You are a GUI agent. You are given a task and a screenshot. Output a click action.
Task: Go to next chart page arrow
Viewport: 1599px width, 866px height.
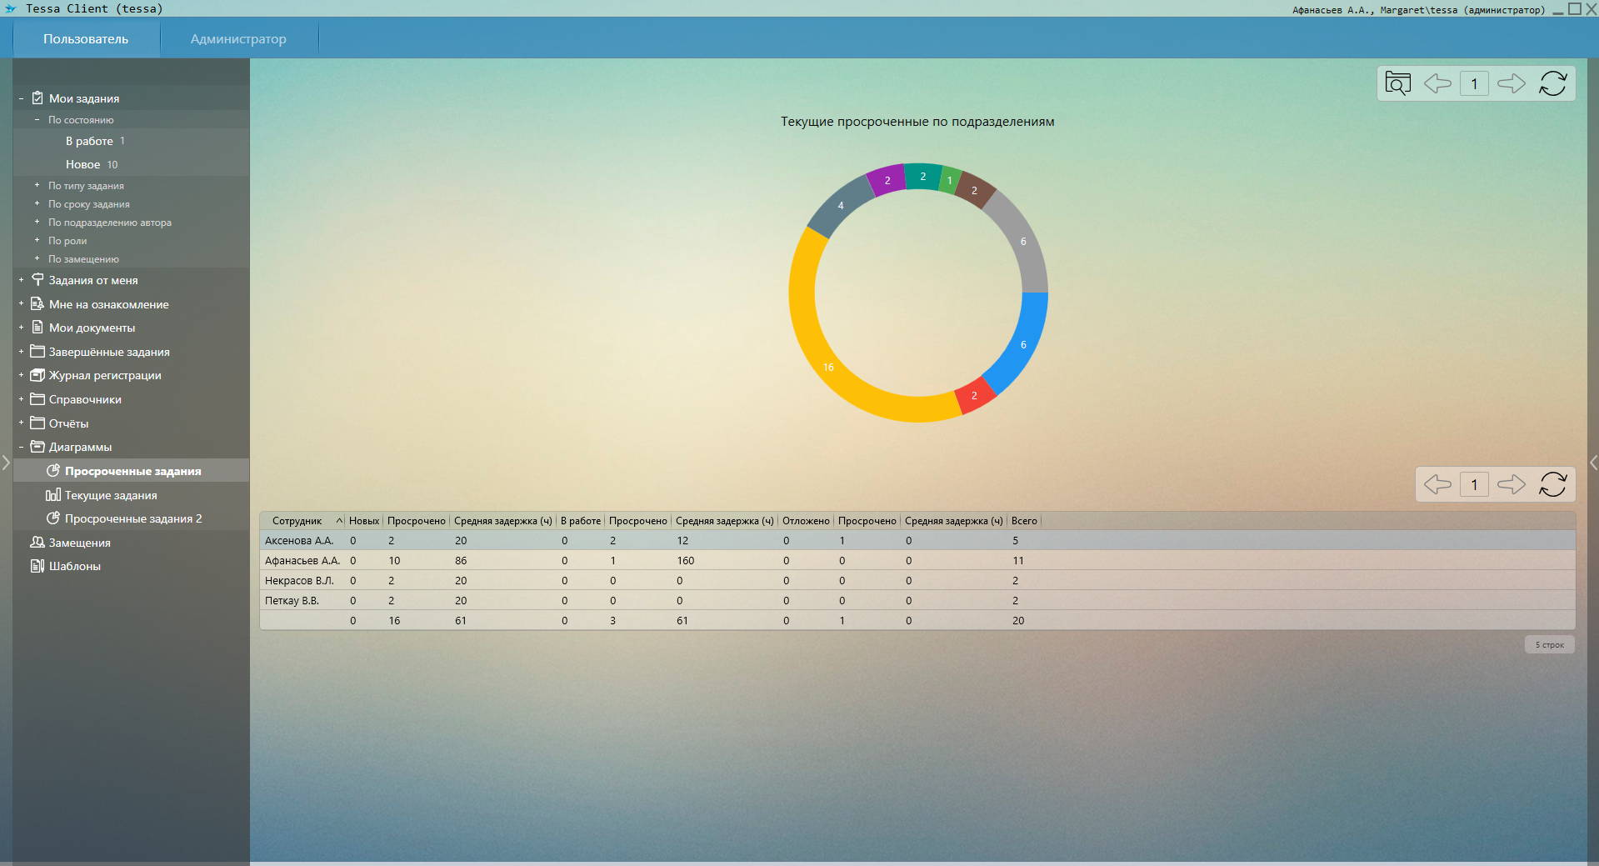pos(1511,83)
